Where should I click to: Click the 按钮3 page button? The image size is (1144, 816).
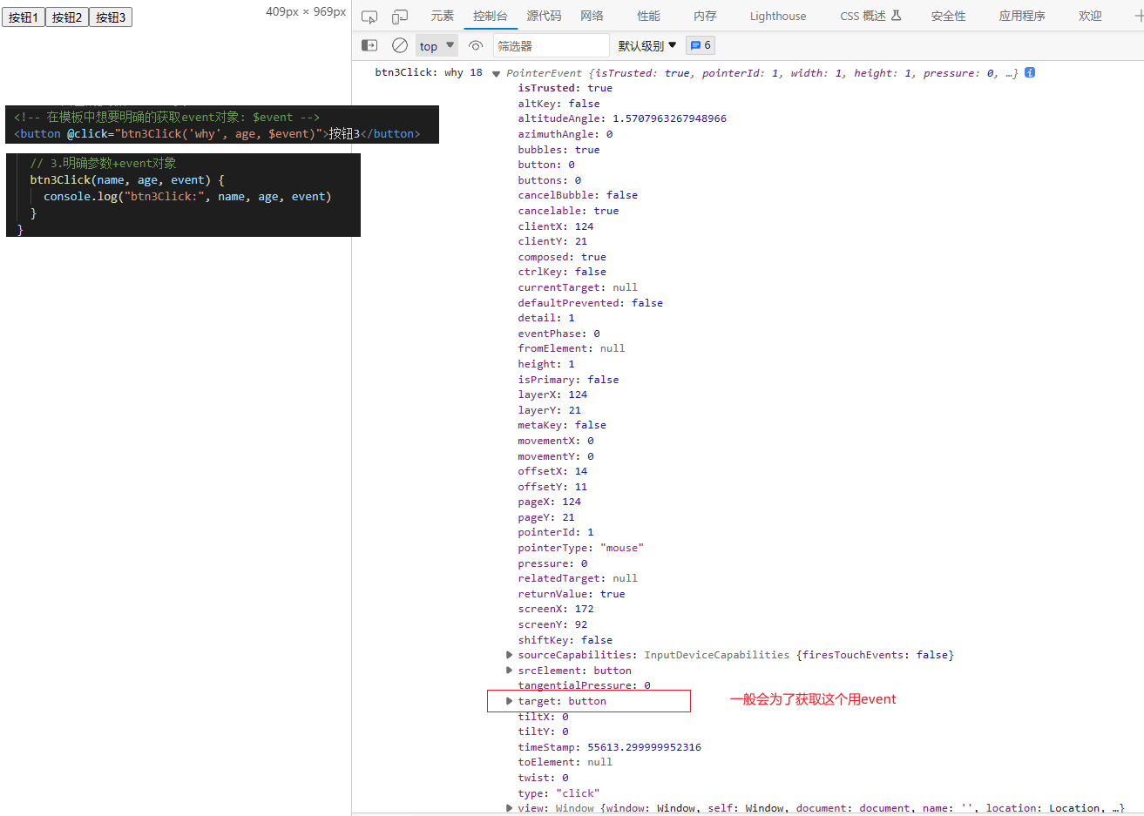click(111, 17)
